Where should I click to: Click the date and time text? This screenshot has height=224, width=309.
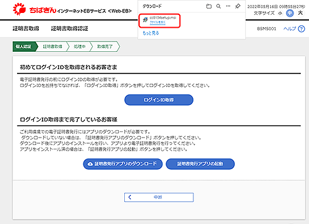click(276, 7)
